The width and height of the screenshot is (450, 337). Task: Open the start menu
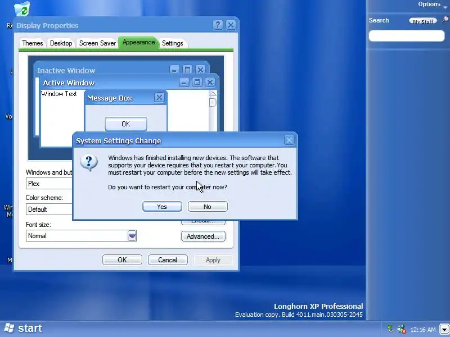[24, 329]
